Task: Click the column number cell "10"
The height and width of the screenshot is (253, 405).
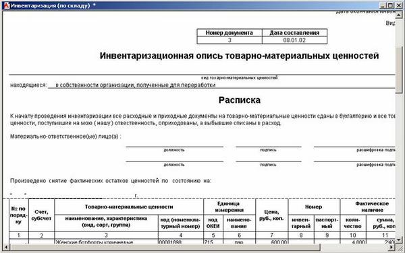Action: (x=353, y=235)
